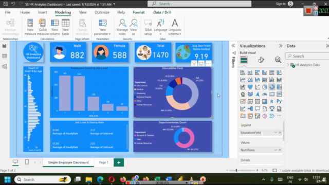Select the treemap visual
Screen dimensions: 329x185
pyautogui.click(x=279, y=87)
